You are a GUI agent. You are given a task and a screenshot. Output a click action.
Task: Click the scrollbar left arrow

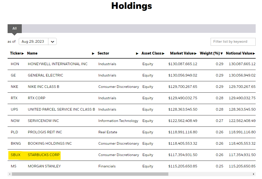[x=10, y=174]
